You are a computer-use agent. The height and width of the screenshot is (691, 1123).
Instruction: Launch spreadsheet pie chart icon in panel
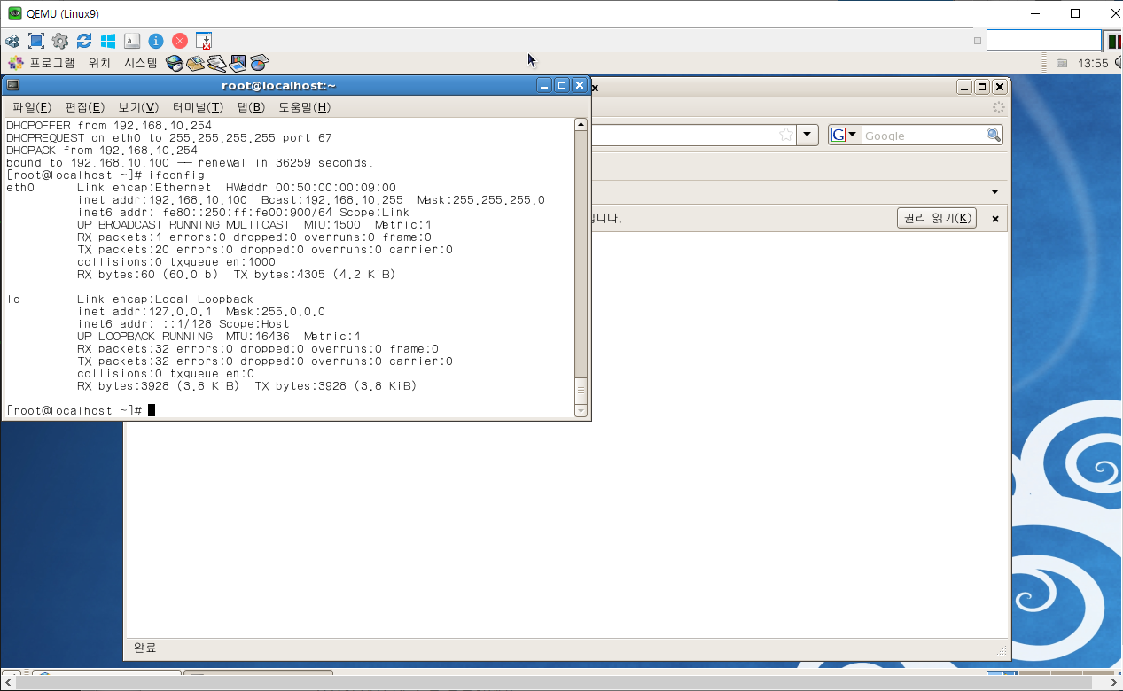tap(259, 63)
